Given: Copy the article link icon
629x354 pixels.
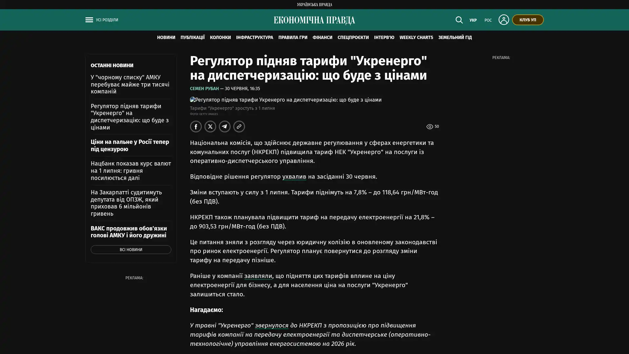Looking at the screenshot, I should coord(239,127).
